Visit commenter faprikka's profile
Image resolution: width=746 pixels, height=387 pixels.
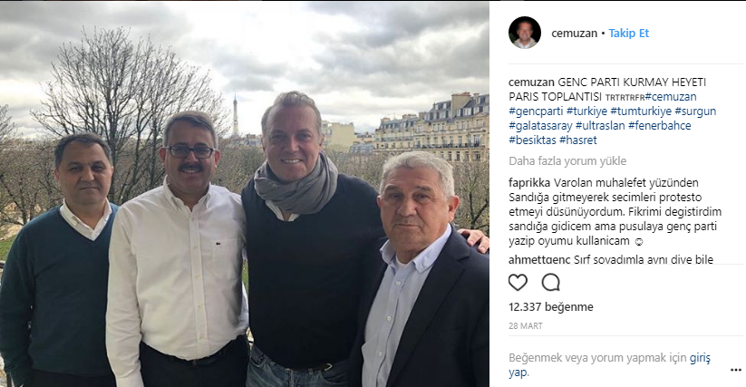(x=529, y=183)
